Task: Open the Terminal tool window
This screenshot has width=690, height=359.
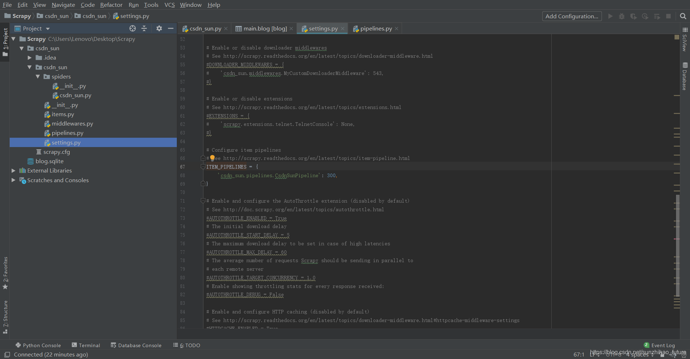Action: [86, 345]
